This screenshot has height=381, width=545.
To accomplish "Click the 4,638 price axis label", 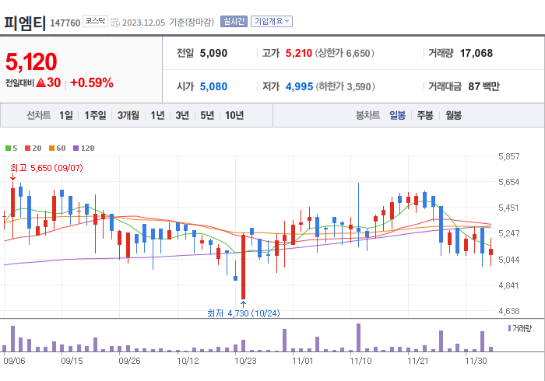I will 509,311.
